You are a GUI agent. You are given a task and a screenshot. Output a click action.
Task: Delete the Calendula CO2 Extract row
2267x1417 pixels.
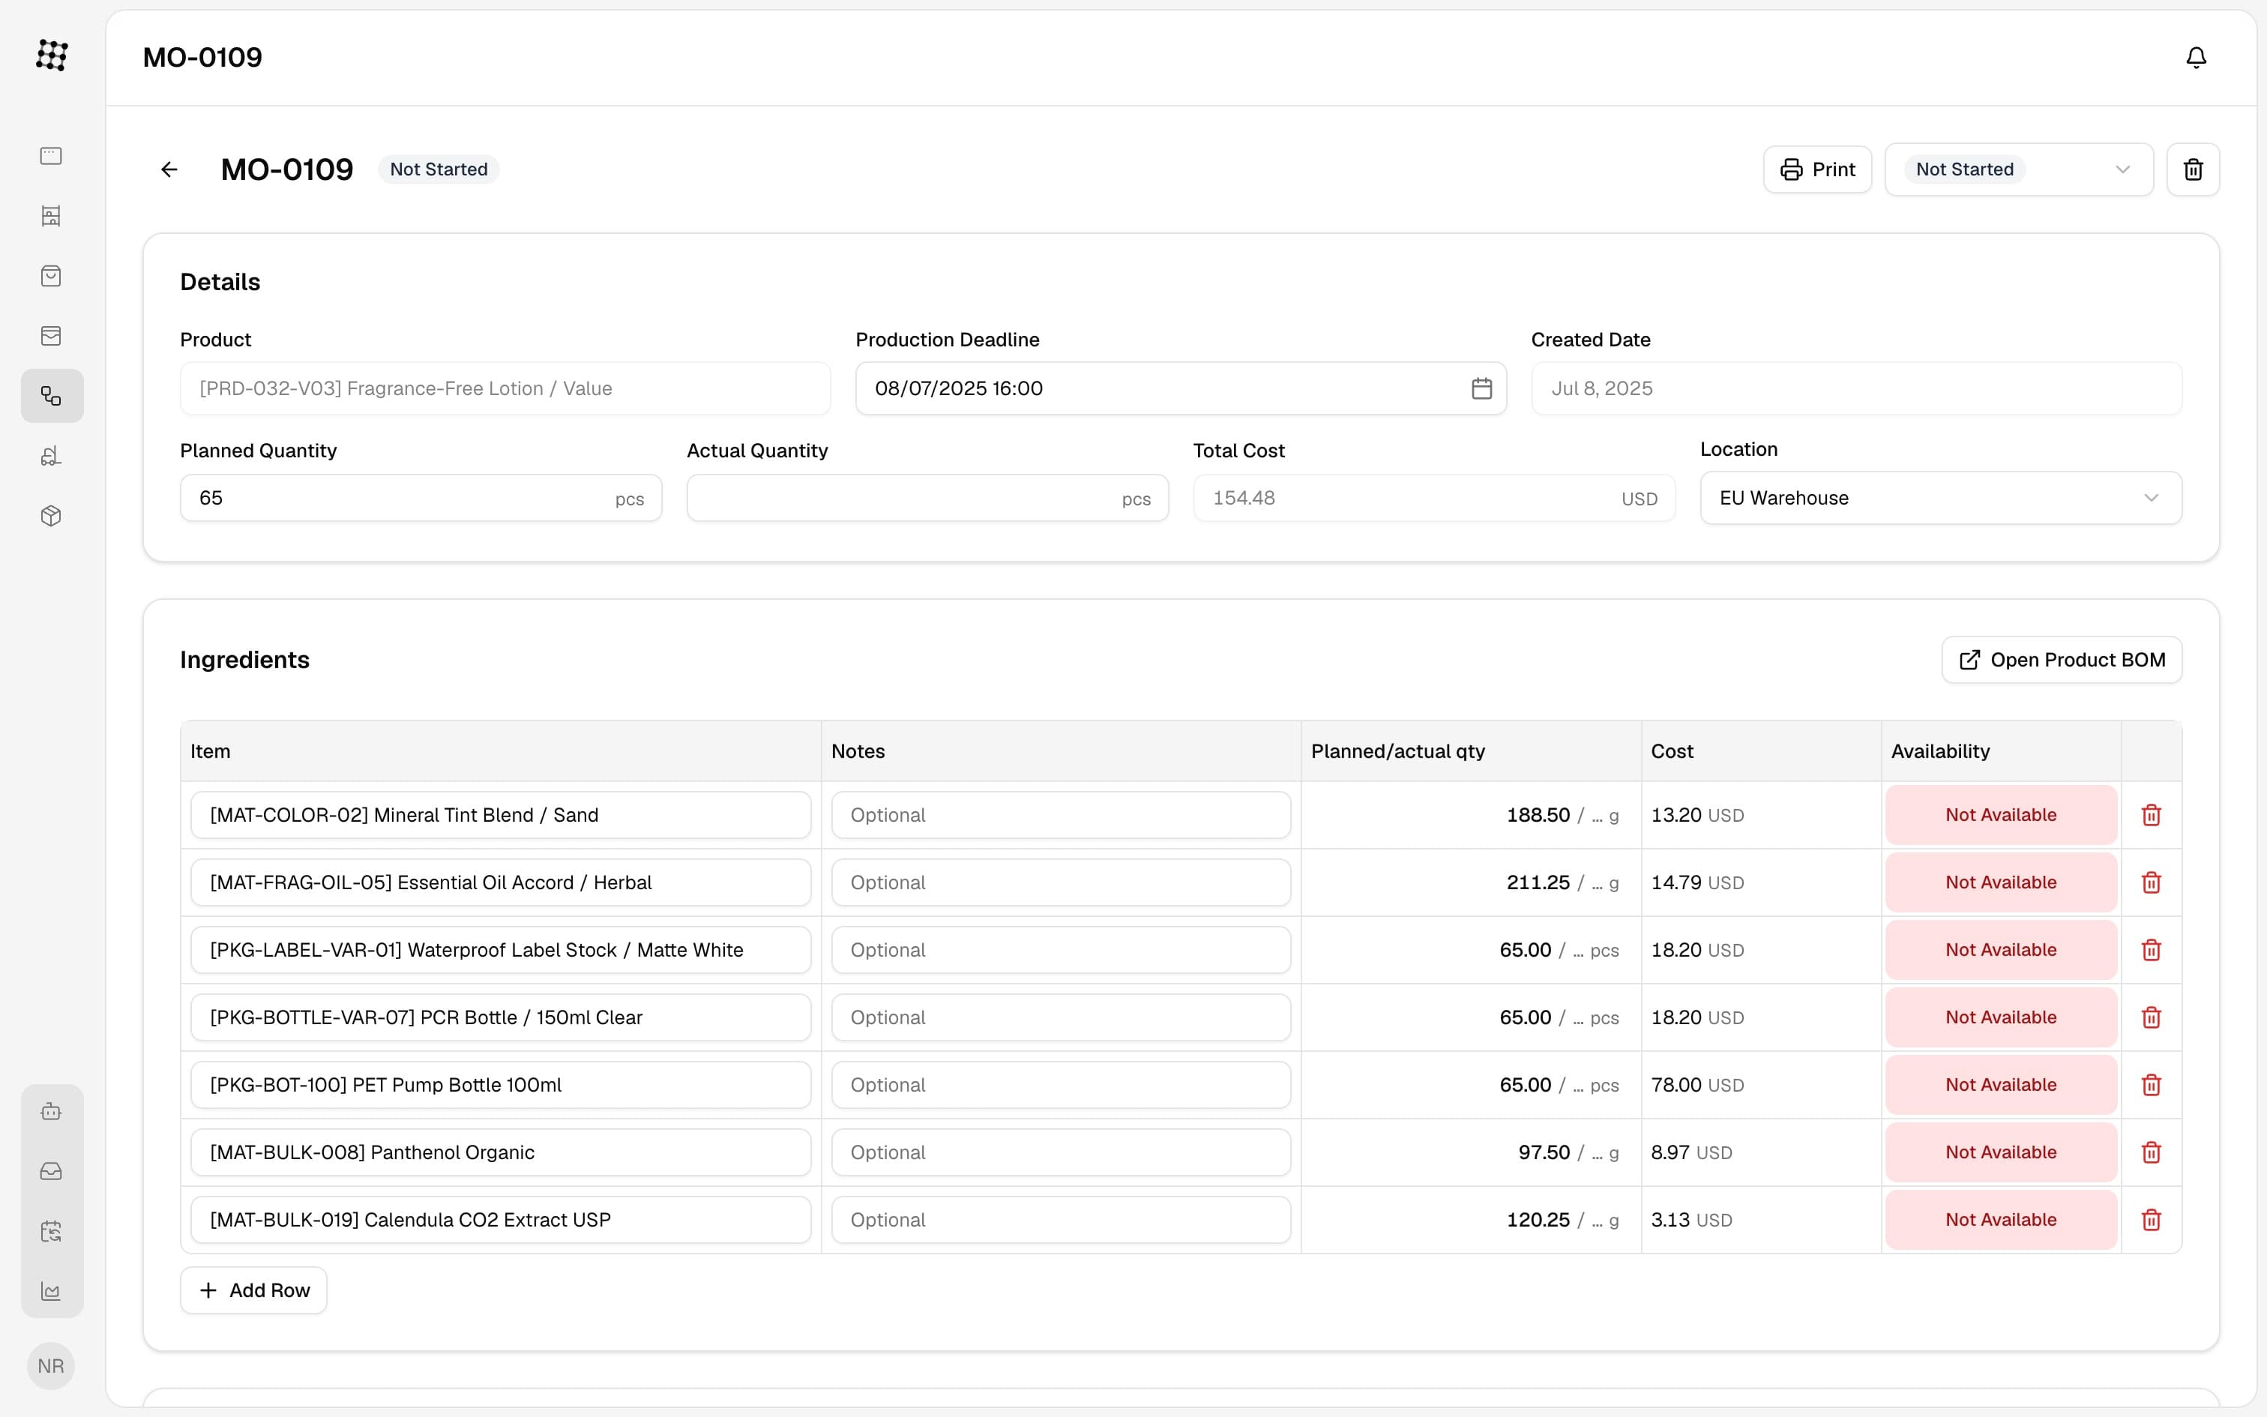[x=2151, y=1221]
